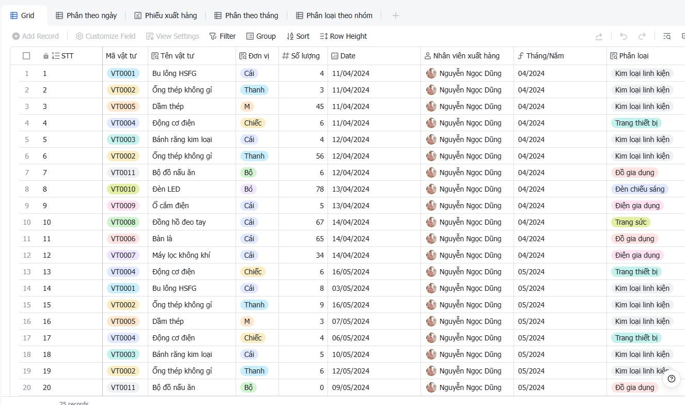Click the Bó unit tag in row 8

pos(248,189)
